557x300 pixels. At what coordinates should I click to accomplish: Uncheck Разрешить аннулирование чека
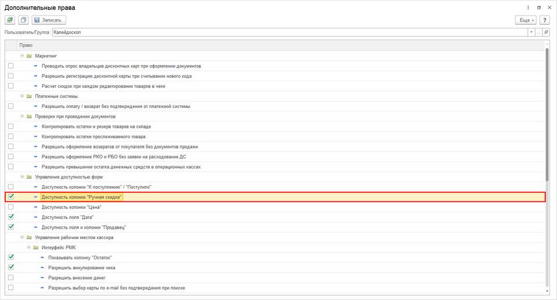(11, 267)
